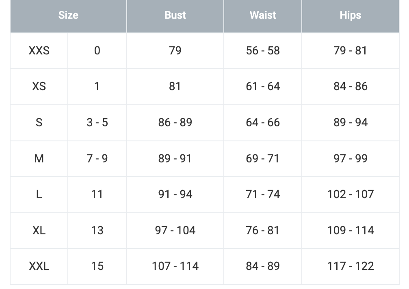Viewport: 409px width, 289px height.
Task: Select the M size label cell
Action: [39, 158]
